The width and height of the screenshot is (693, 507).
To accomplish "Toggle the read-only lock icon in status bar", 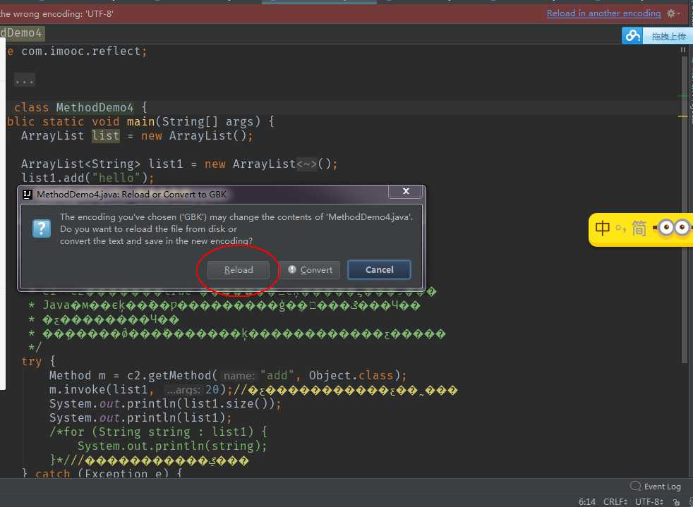I will point(676,502).
